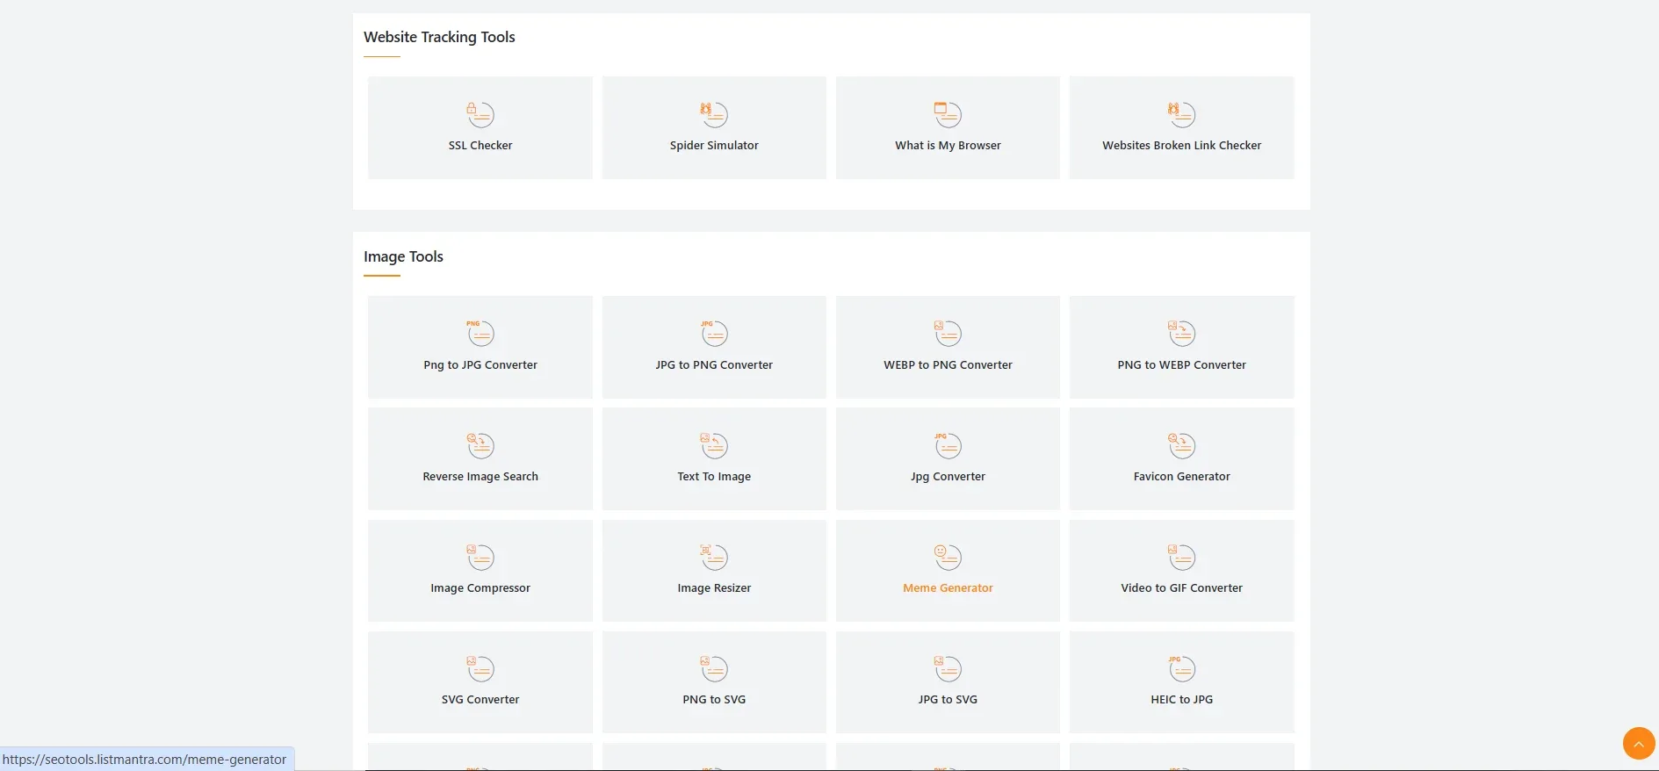
Task: Open the Spider Simulator tool link
Action: click(x=714, y=146)
